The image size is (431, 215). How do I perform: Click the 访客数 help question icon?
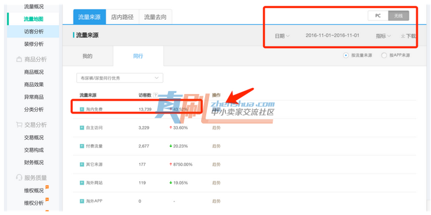pos(155,95)
